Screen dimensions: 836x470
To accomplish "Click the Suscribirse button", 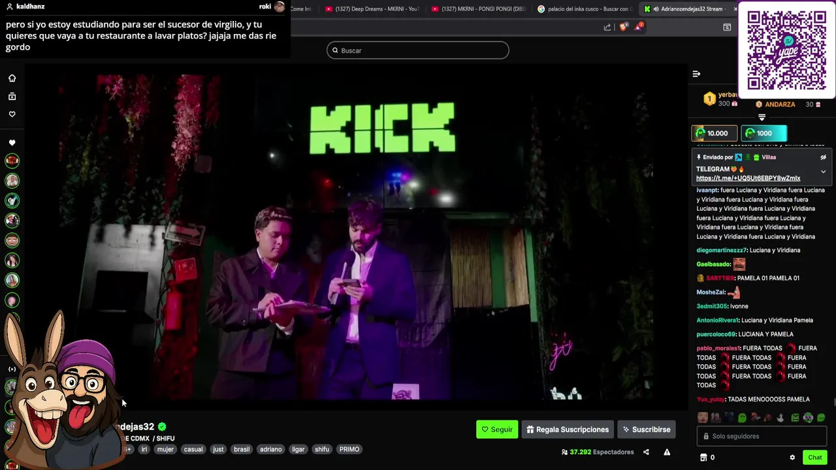I will [647, 430].
